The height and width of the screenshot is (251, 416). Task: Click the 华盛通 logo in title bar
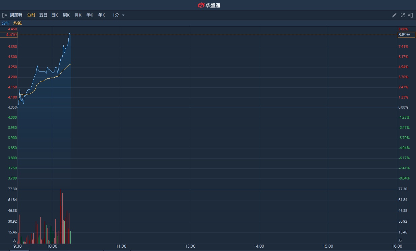coord(209,5)
